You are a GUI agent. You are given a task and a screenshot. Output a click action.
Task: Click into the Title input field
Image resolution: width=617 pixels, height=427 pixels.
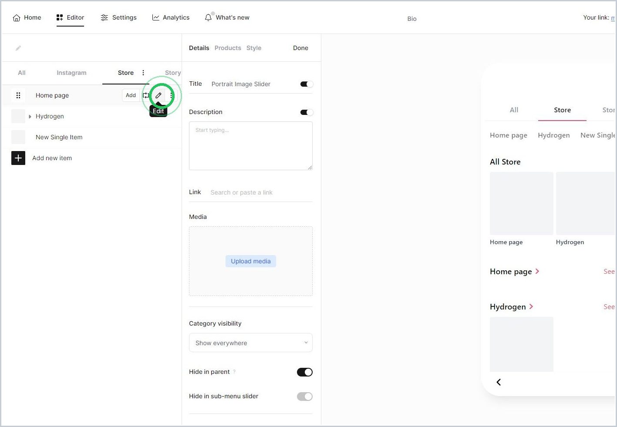coord(252,84)
